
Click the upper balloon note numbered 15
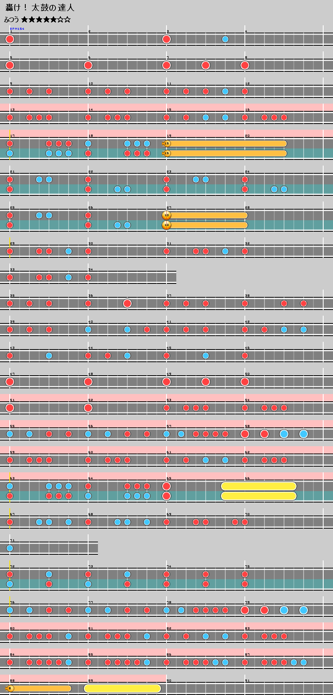tap(166, 144)
